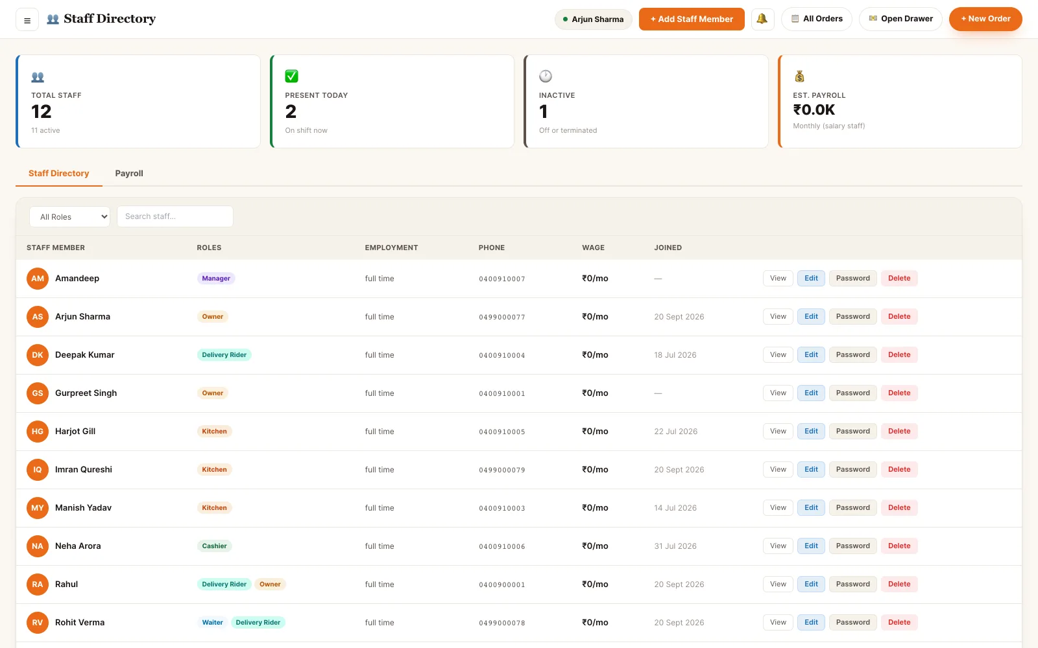
Task: Click the Present Today green check icon
Action: (292, 76)
